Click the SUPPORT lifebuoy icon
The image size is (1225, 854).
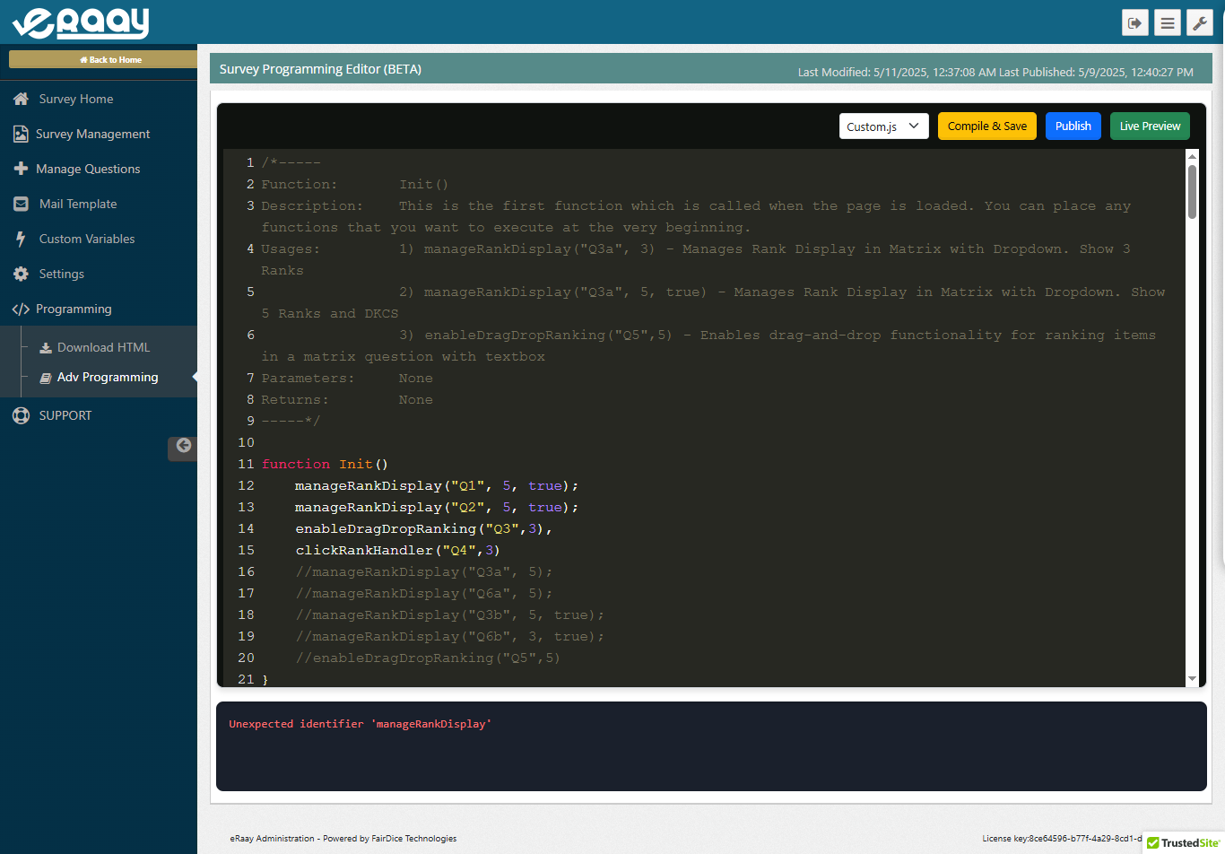[x=21, y=415]
